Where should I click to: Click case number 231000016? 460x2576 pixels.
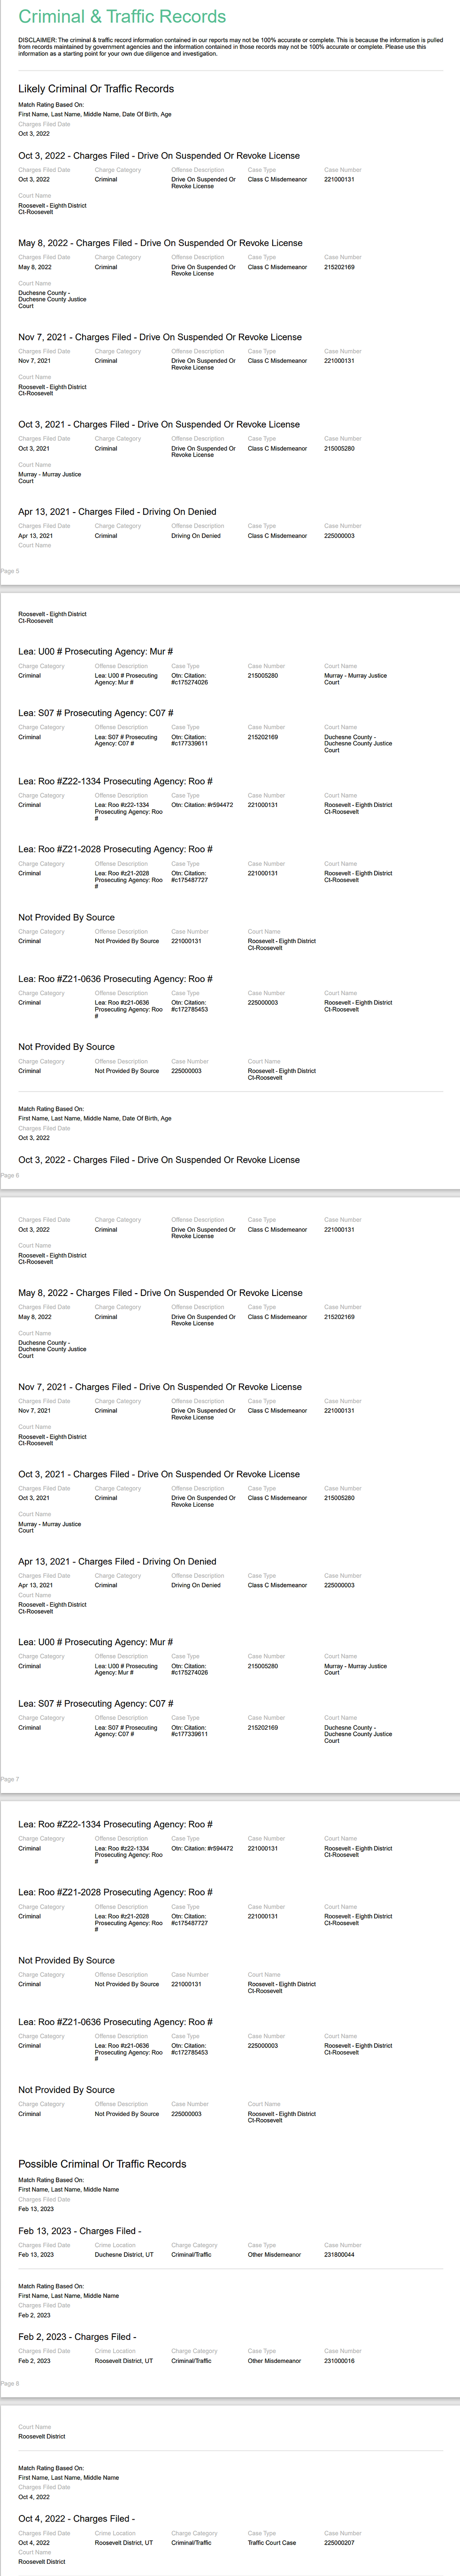coord(339,2361)
